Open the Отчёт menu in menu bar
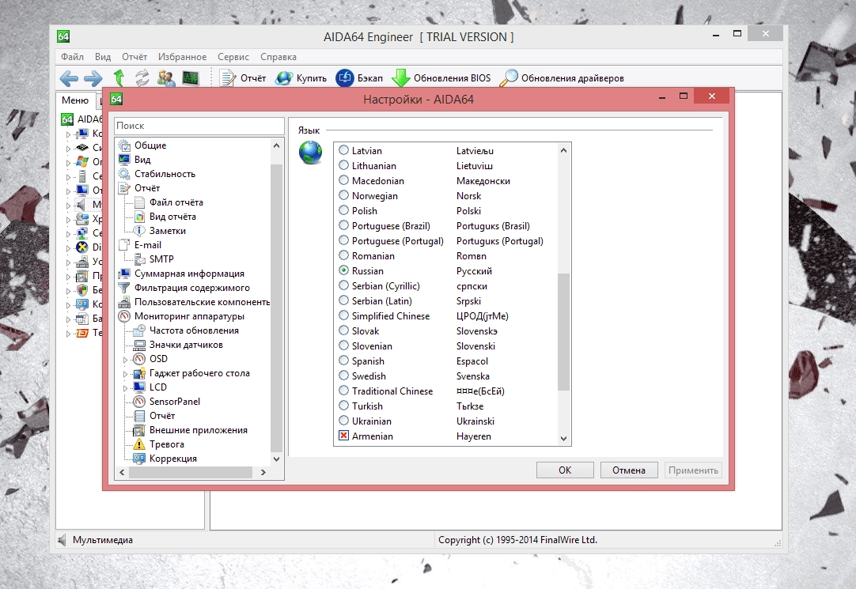The width and height of the screenshot is (856, 589). 134,57
